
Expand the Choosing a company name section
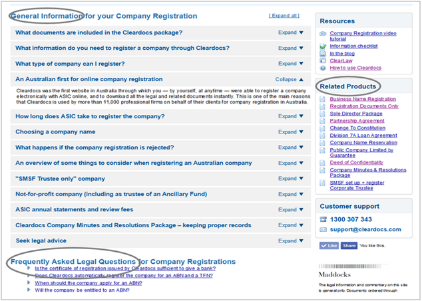tap(291, 132)
